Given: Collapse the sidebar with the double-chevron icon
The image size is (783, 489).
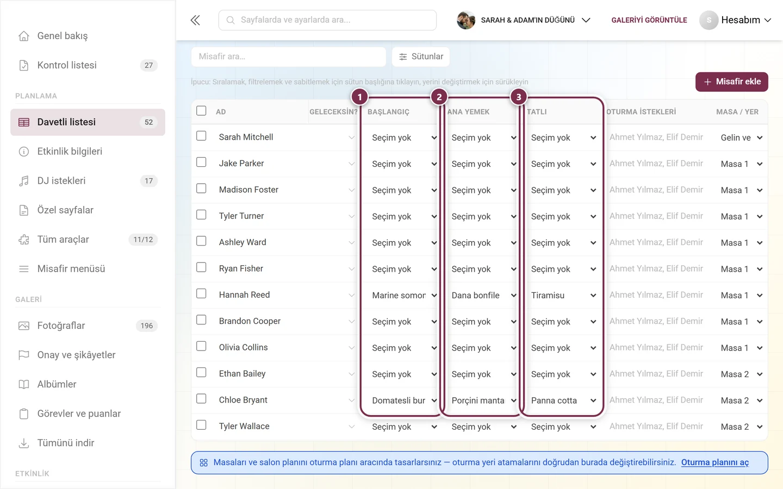Looking at the screenshot, I should pyautogui.click(x=195, y=20).
